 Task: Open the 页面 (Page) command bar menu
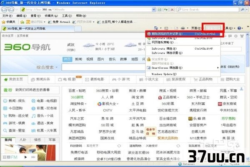[x=196, y=28]
